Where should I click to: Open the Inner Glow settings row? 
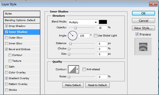(22, 44)
